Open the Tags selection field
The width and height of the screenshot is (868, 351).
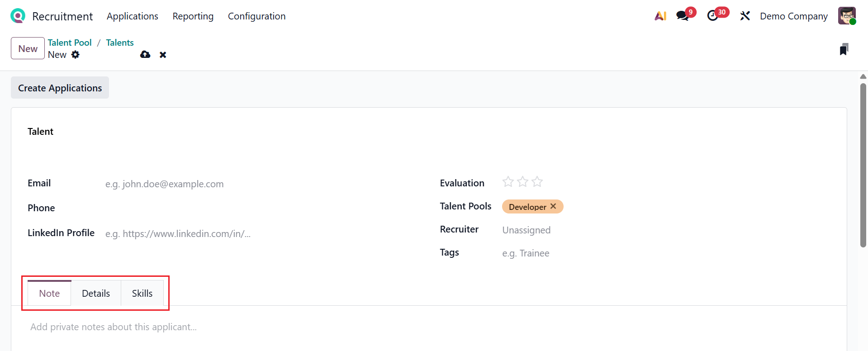coord(588,253)
